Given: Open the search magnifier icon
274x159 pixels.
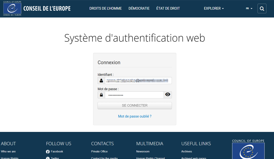Looking at the screenshot, I should coord(262,8).
